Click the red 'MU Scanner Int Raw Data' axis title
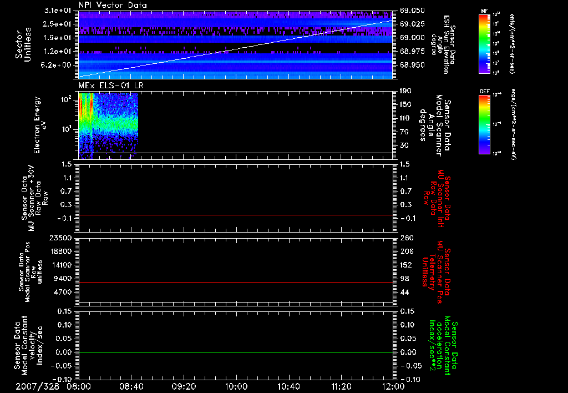 437,198
